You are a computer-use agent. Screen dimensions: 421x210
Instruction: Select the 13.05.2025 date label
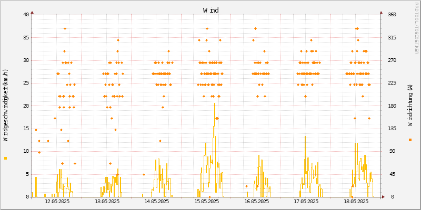pyautogui.click(x=107, y=201)
